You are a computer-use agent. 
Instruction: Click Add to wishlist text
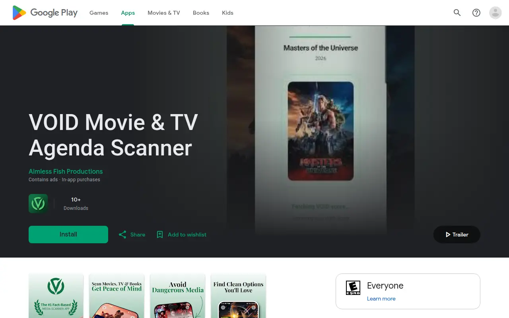click(187, 235)
